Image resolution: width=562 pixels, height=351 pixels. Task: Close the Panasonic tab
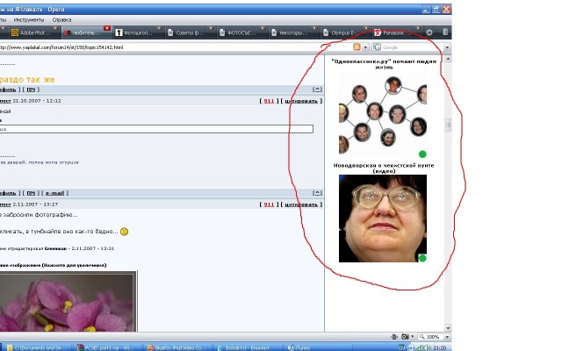tap(418, 28)
